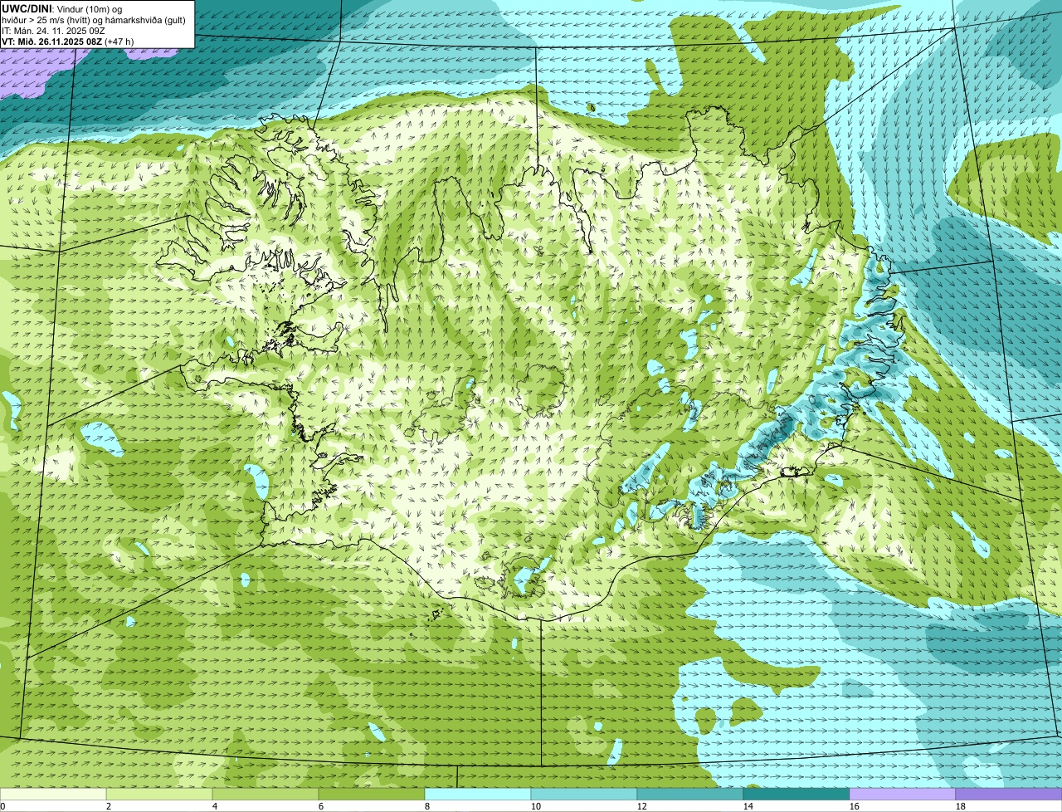Viewport: 1062px width, 812px height.
Task: Click the legend title line "UWC/DINI: Vindur (10m) og"
Action: point(62,8)
